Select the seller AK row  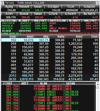point(74,26)
